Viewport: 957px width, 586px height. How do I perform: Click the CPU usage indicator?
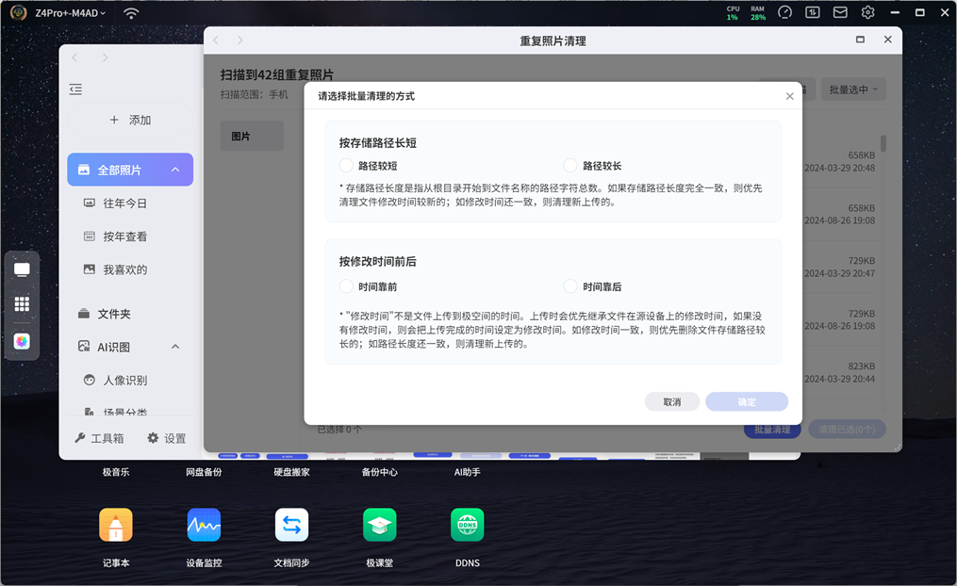733,13
